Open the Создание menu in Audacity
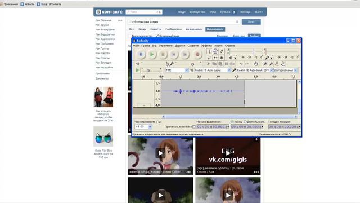Viewport: 360px width, 203px height. (x=193, y=46)
